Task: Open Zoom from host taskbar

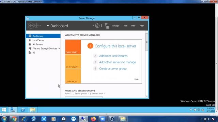Action: click(103, 119)
